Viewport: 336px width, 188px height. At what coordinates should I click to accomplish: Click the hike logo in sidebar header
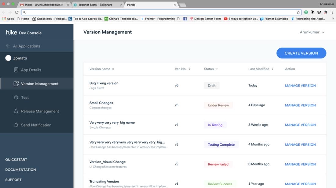pos(12,32)
